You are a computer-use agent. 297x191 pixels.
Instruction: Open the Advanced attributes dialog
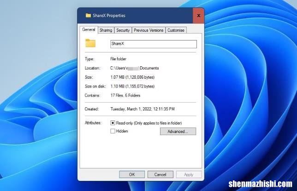coord(178,132)
